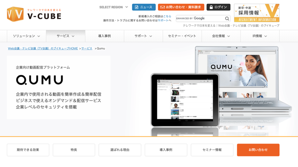
Task: Expand the サポート menu
Action: point(143,36)
